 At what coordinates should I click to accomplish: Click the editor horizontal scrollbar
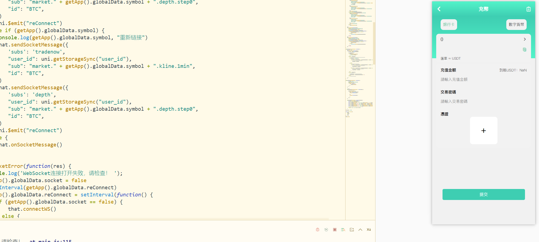[165, 219]
